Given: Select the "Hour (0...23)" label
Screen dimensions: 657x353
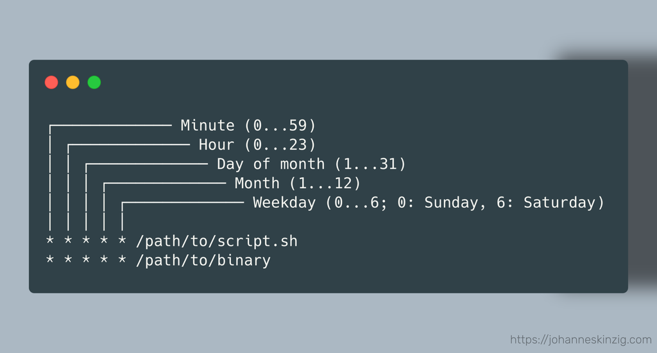Looking at the screenshot, I should 257,145.
